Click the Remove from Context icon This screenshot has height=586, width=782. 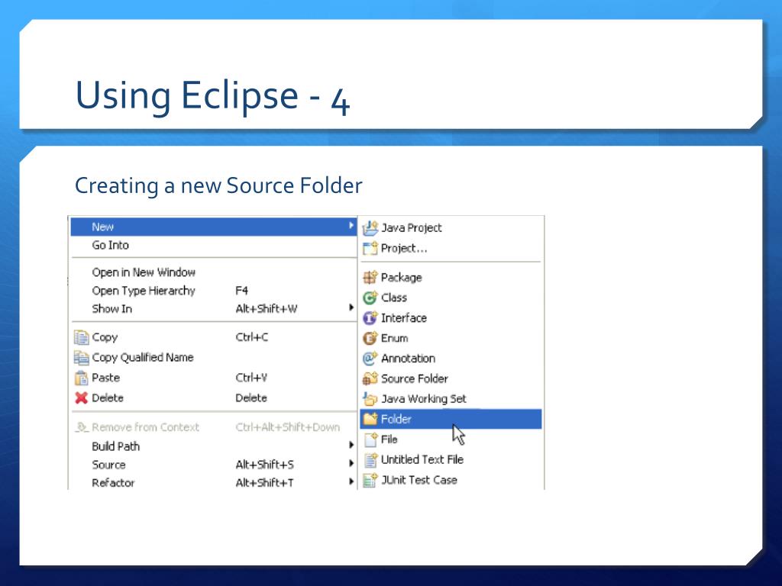(x=81, y=427)
